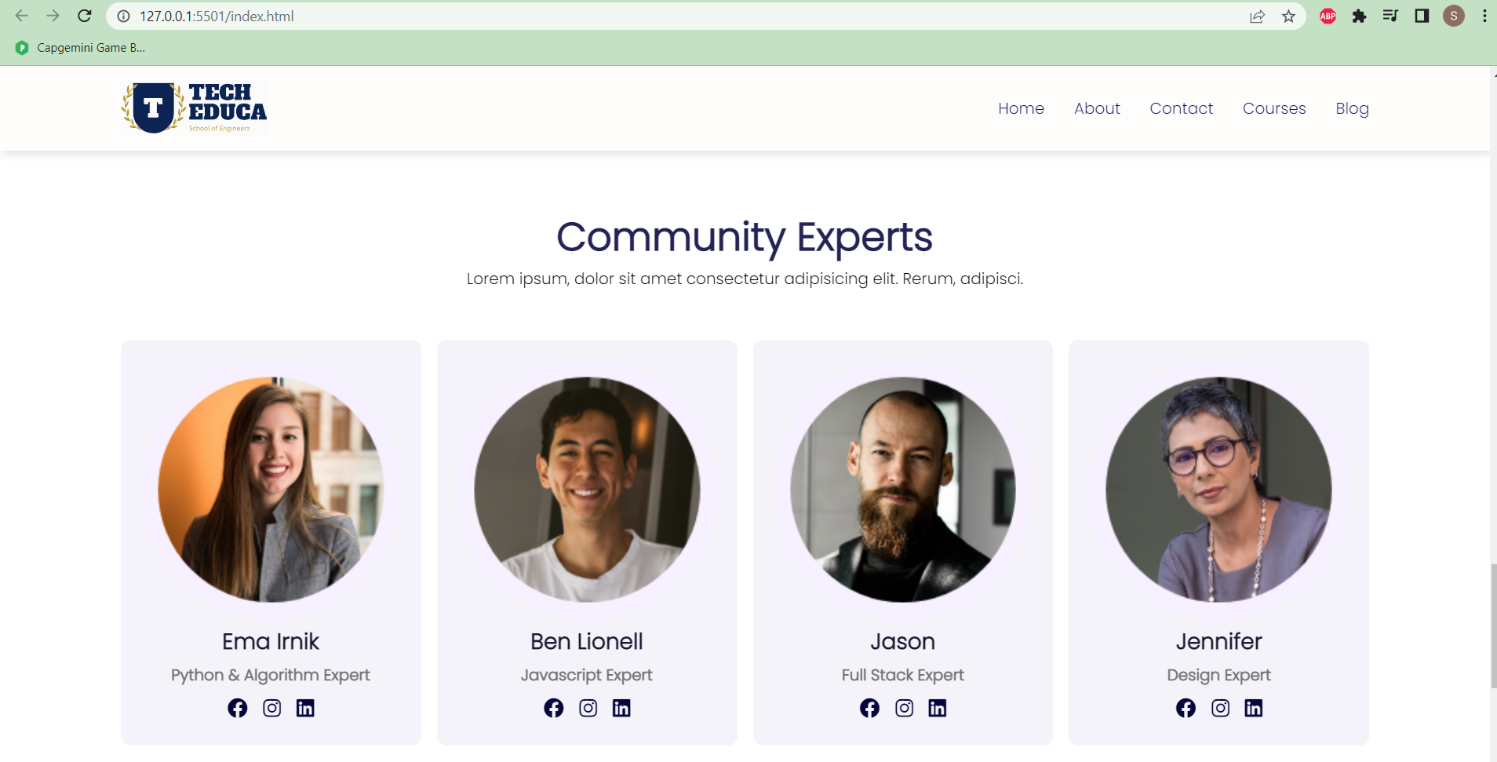Click the share page icon
Screen dimensions: 1497x762
(x=1258, y=16)
